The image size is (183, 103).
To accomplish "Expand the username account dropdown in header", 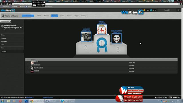I will 167,10.
